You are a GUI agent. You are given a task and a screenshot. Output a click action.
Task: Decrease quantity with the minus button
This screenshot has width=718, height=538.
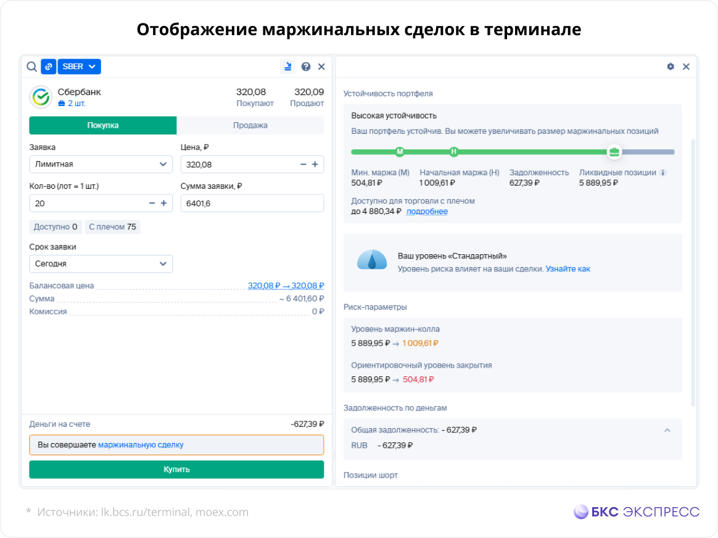tap(152, 204)
